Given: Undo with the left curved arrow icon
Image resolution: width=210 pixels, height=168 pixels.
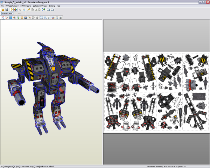Looking at the screenshot, I should [x=33, y=18].
